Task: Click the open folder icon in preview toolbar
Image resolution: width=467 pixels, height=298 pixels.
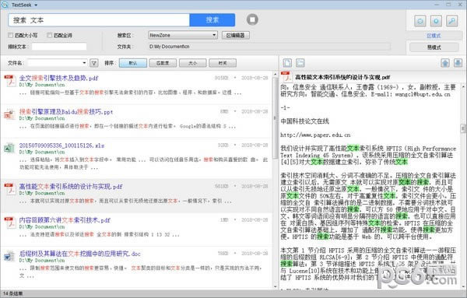Action: (x=300, y=63)
